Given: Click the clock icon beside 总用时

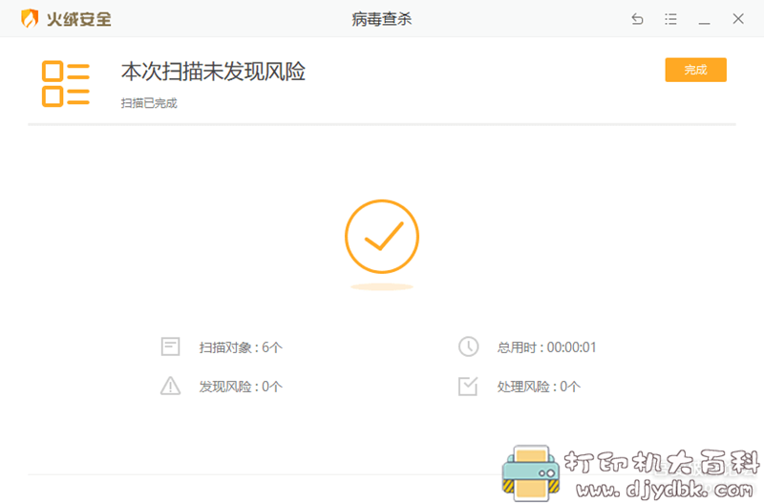Looking at the screenshot, I should coord(468,346).
